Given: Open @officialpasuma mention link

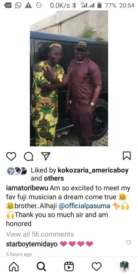Looking at the screenshot, I should pyautogui.click(x=85, y=206).
